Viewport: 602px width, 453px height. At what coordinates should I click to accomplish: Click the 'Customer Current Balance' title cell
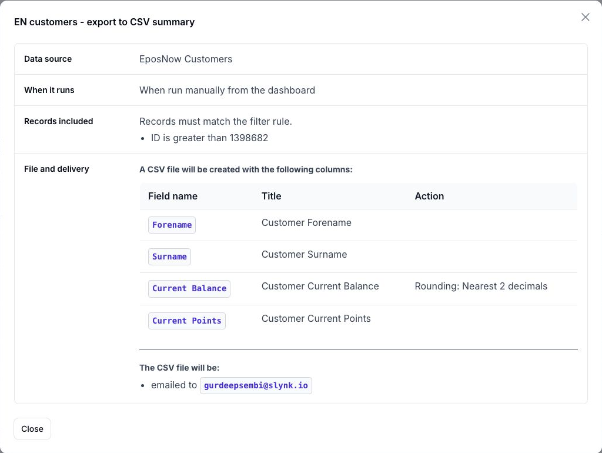point(320,287)
